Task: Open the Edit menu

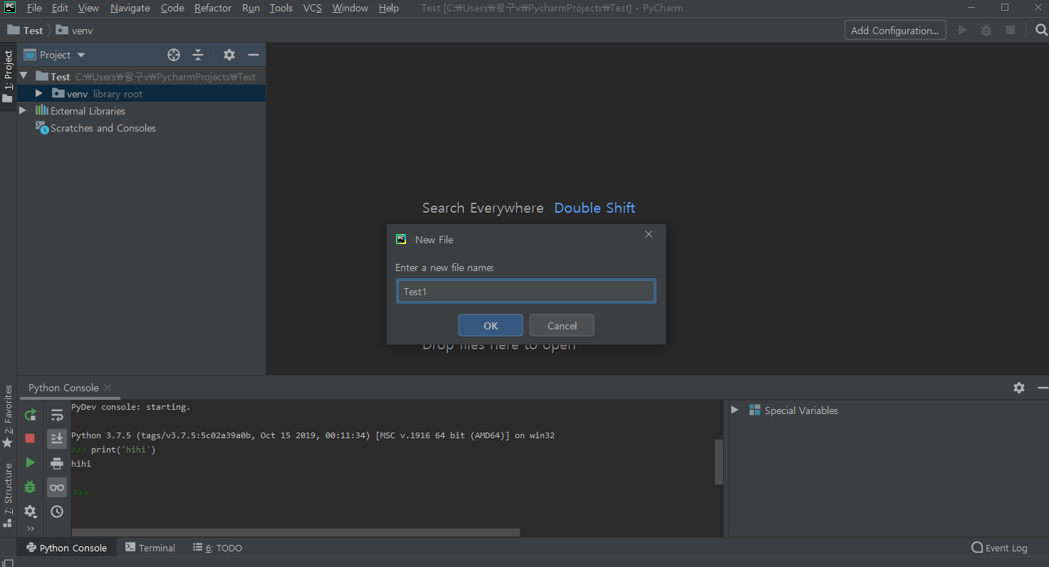Action: click(x=60, y=8)
